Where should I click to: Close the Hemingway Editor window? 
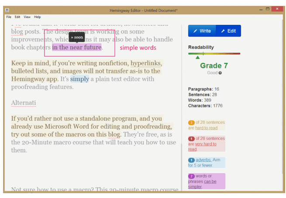pyautogui.click(x=277, y=9)
